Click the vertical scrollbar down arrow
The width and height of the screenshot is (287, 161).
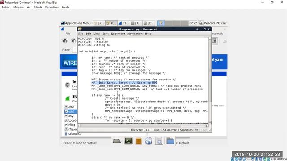pyautogui.click(x=210, y=123)
